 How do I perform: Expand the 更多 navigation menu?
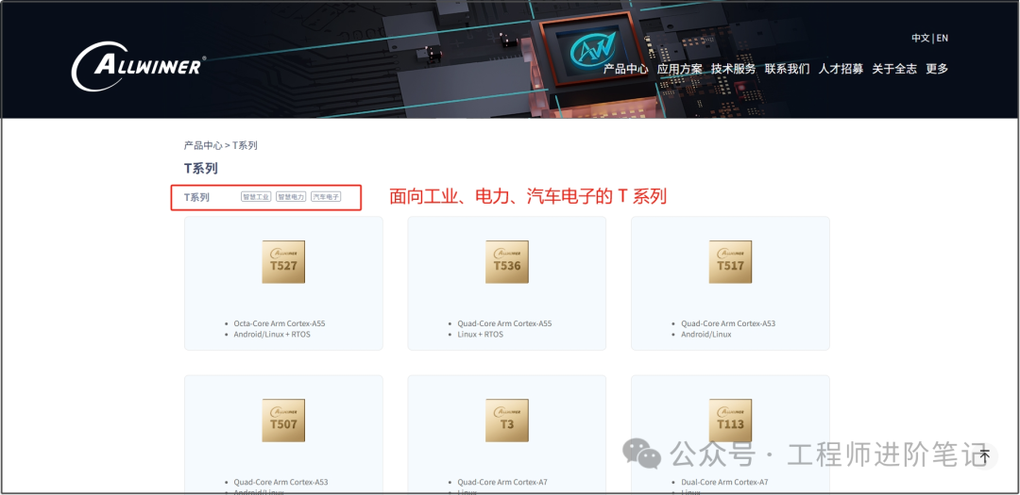tap(937, 69)
